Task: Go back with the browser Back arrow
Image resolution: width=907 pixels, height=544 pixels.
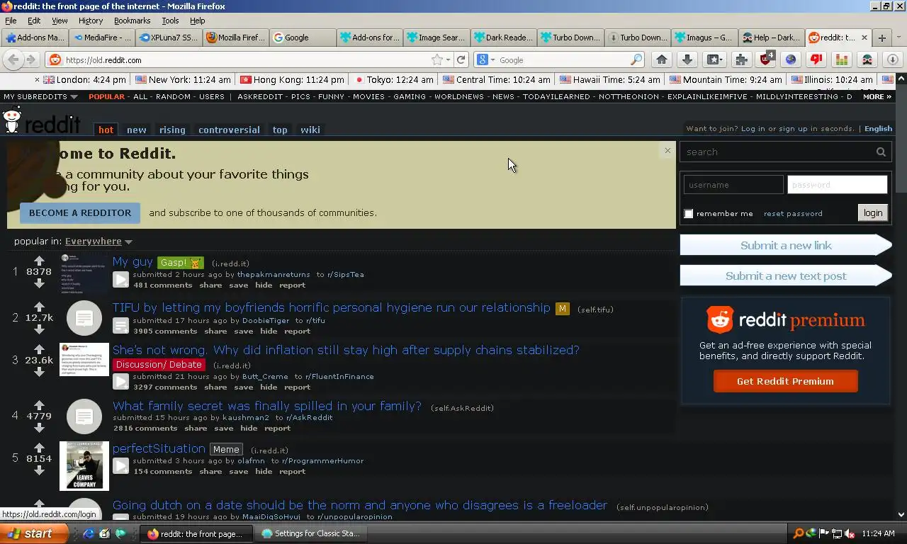Action: (x=13, y=60)
